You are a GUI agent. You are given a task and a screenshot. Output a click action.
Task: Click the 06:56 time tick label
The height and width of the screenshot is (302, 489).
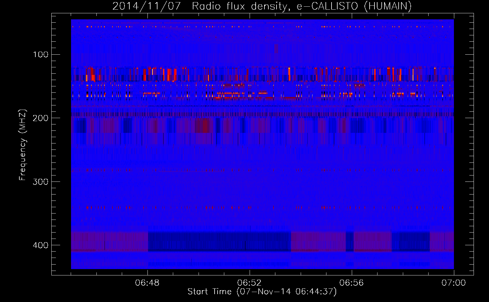(352, 283)
